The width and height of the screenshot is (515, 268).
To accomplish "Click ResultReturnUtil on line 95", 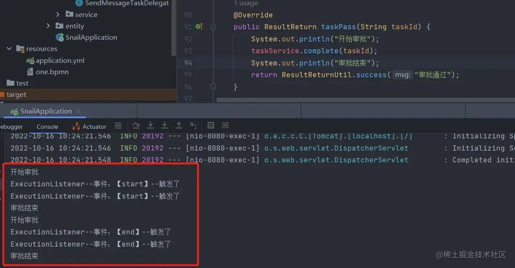I will tap(317, 75).
